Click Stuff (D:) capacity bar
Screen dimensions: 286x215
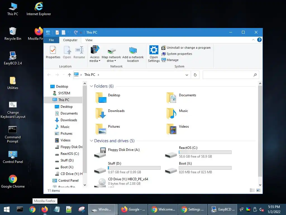(134, 168)
